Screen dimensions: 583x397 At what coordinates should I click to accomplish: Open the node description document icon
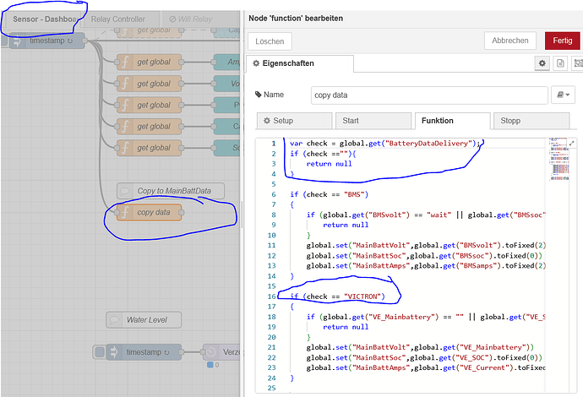(558, 63)
